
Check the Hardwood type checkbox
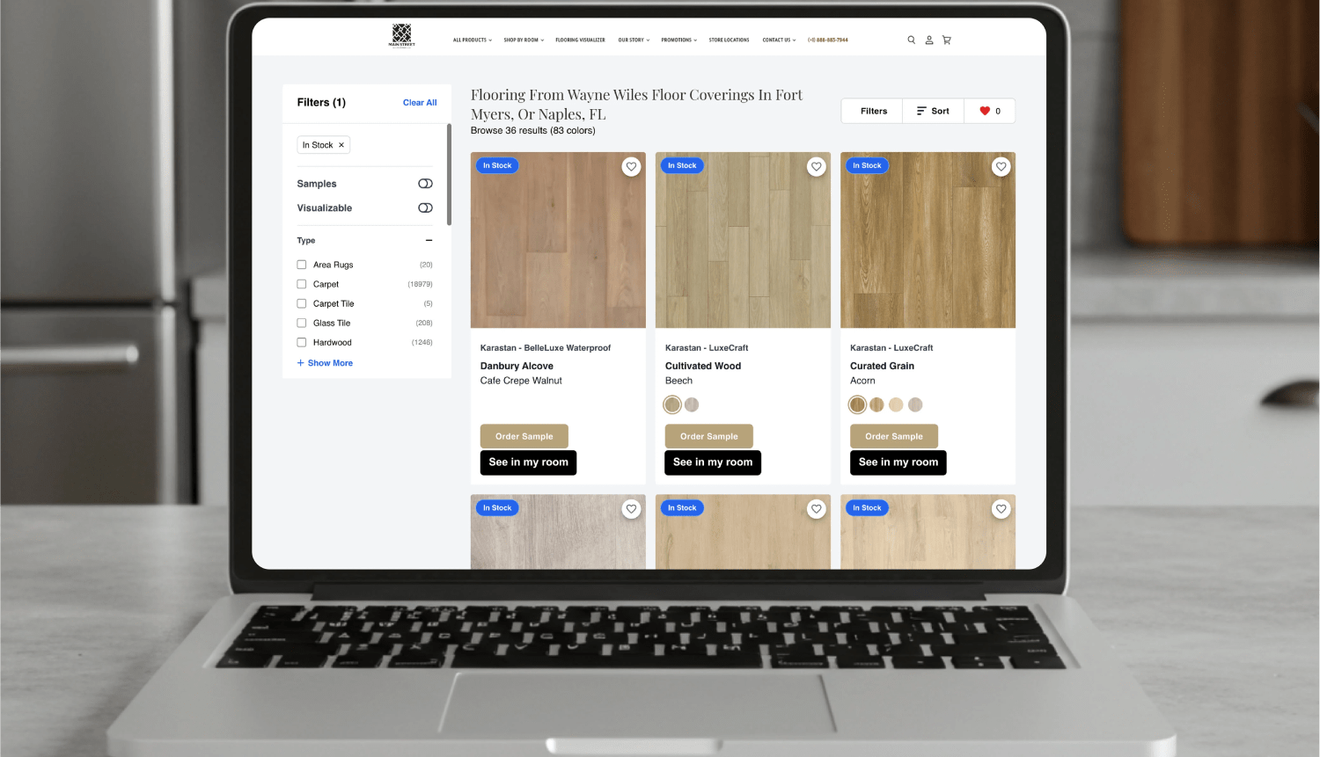click(x=300, y=342)
